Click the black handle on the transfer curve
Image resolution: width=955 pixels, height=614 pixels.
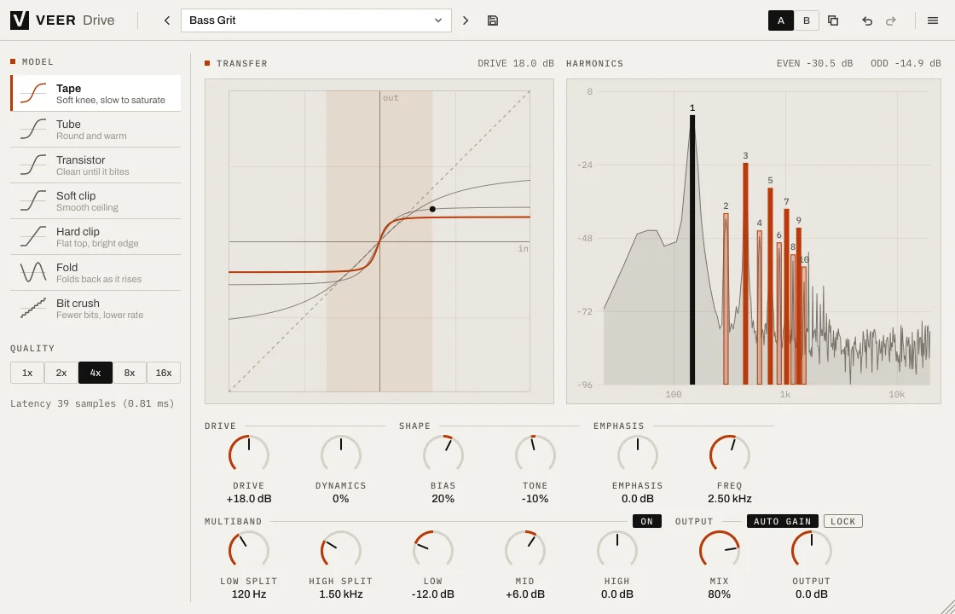432,209
